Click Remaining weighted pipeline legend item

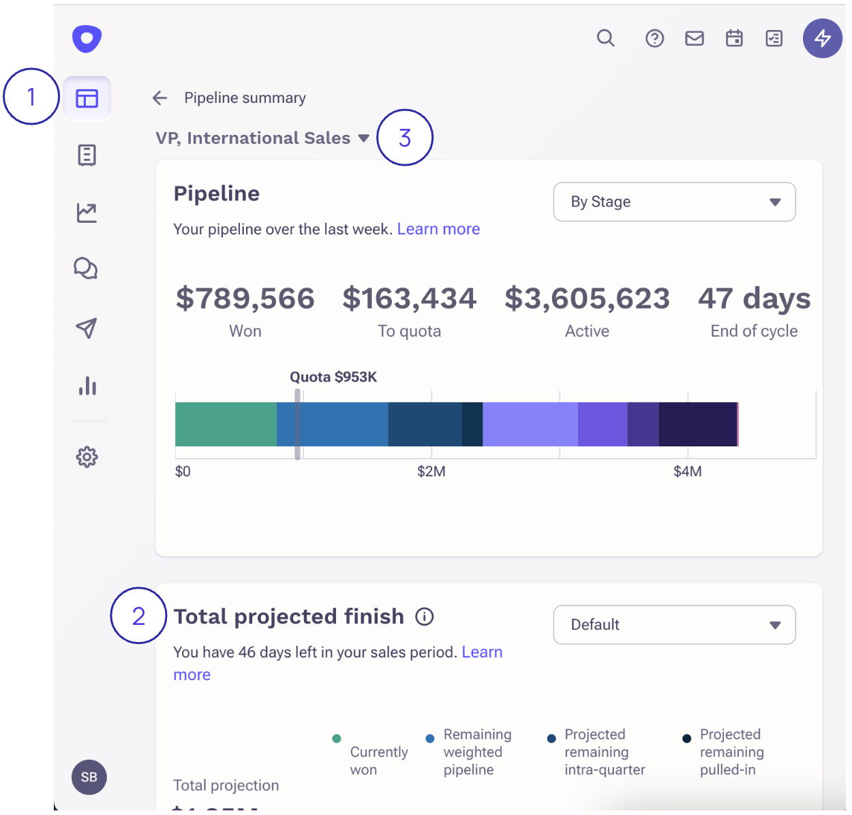470,752
